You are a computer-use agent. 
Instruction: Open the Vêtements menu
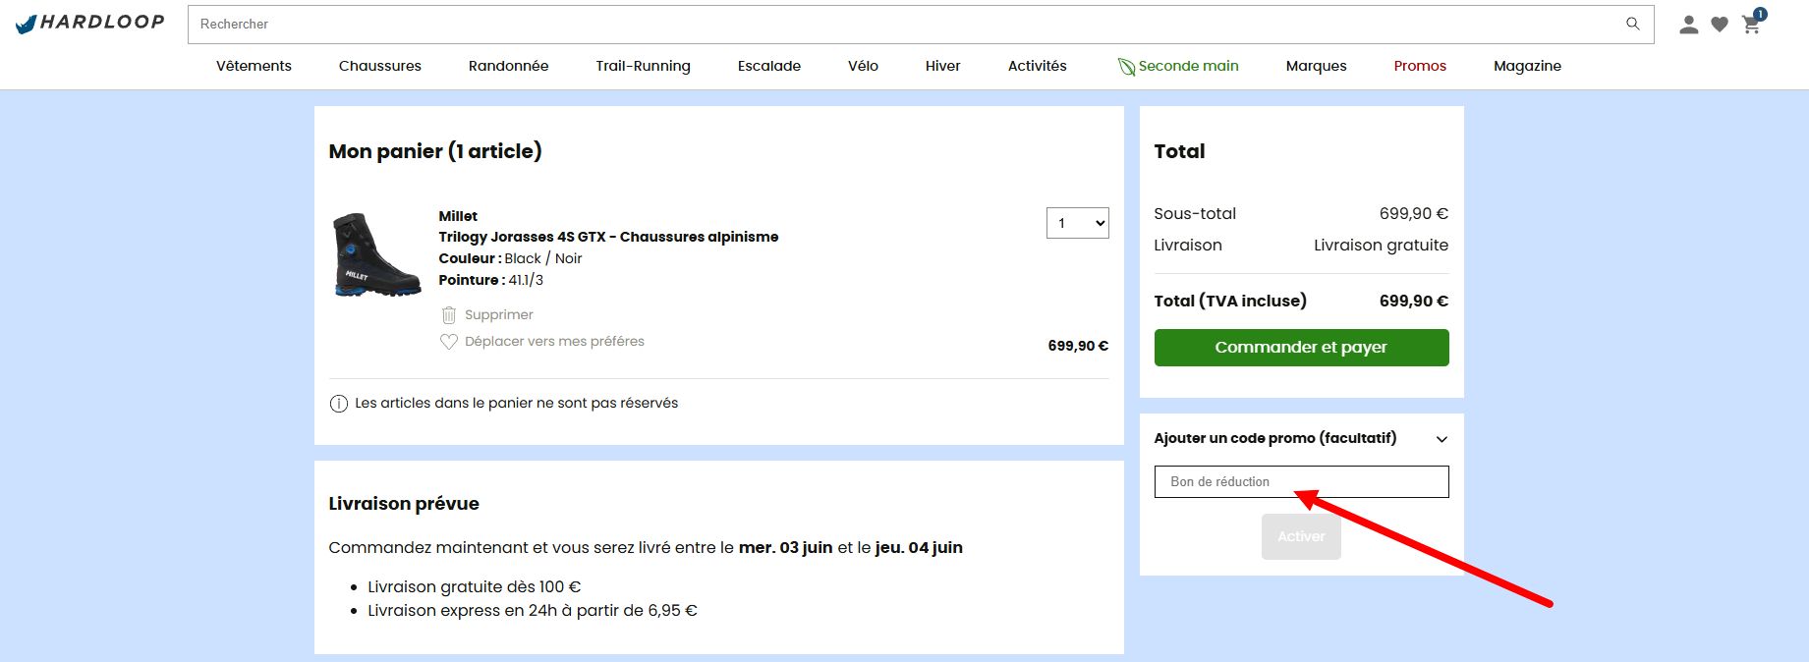tap(254, 66)
